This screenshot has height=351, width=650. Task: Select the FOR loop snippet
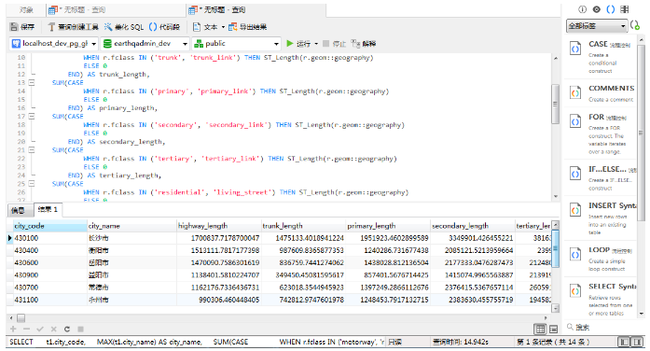(x=601, y=134)
